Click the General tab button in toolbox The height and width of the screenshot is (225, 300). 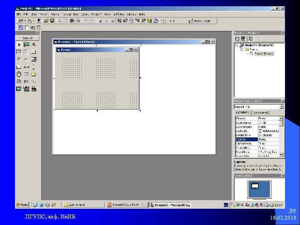[x=27, y=38]
